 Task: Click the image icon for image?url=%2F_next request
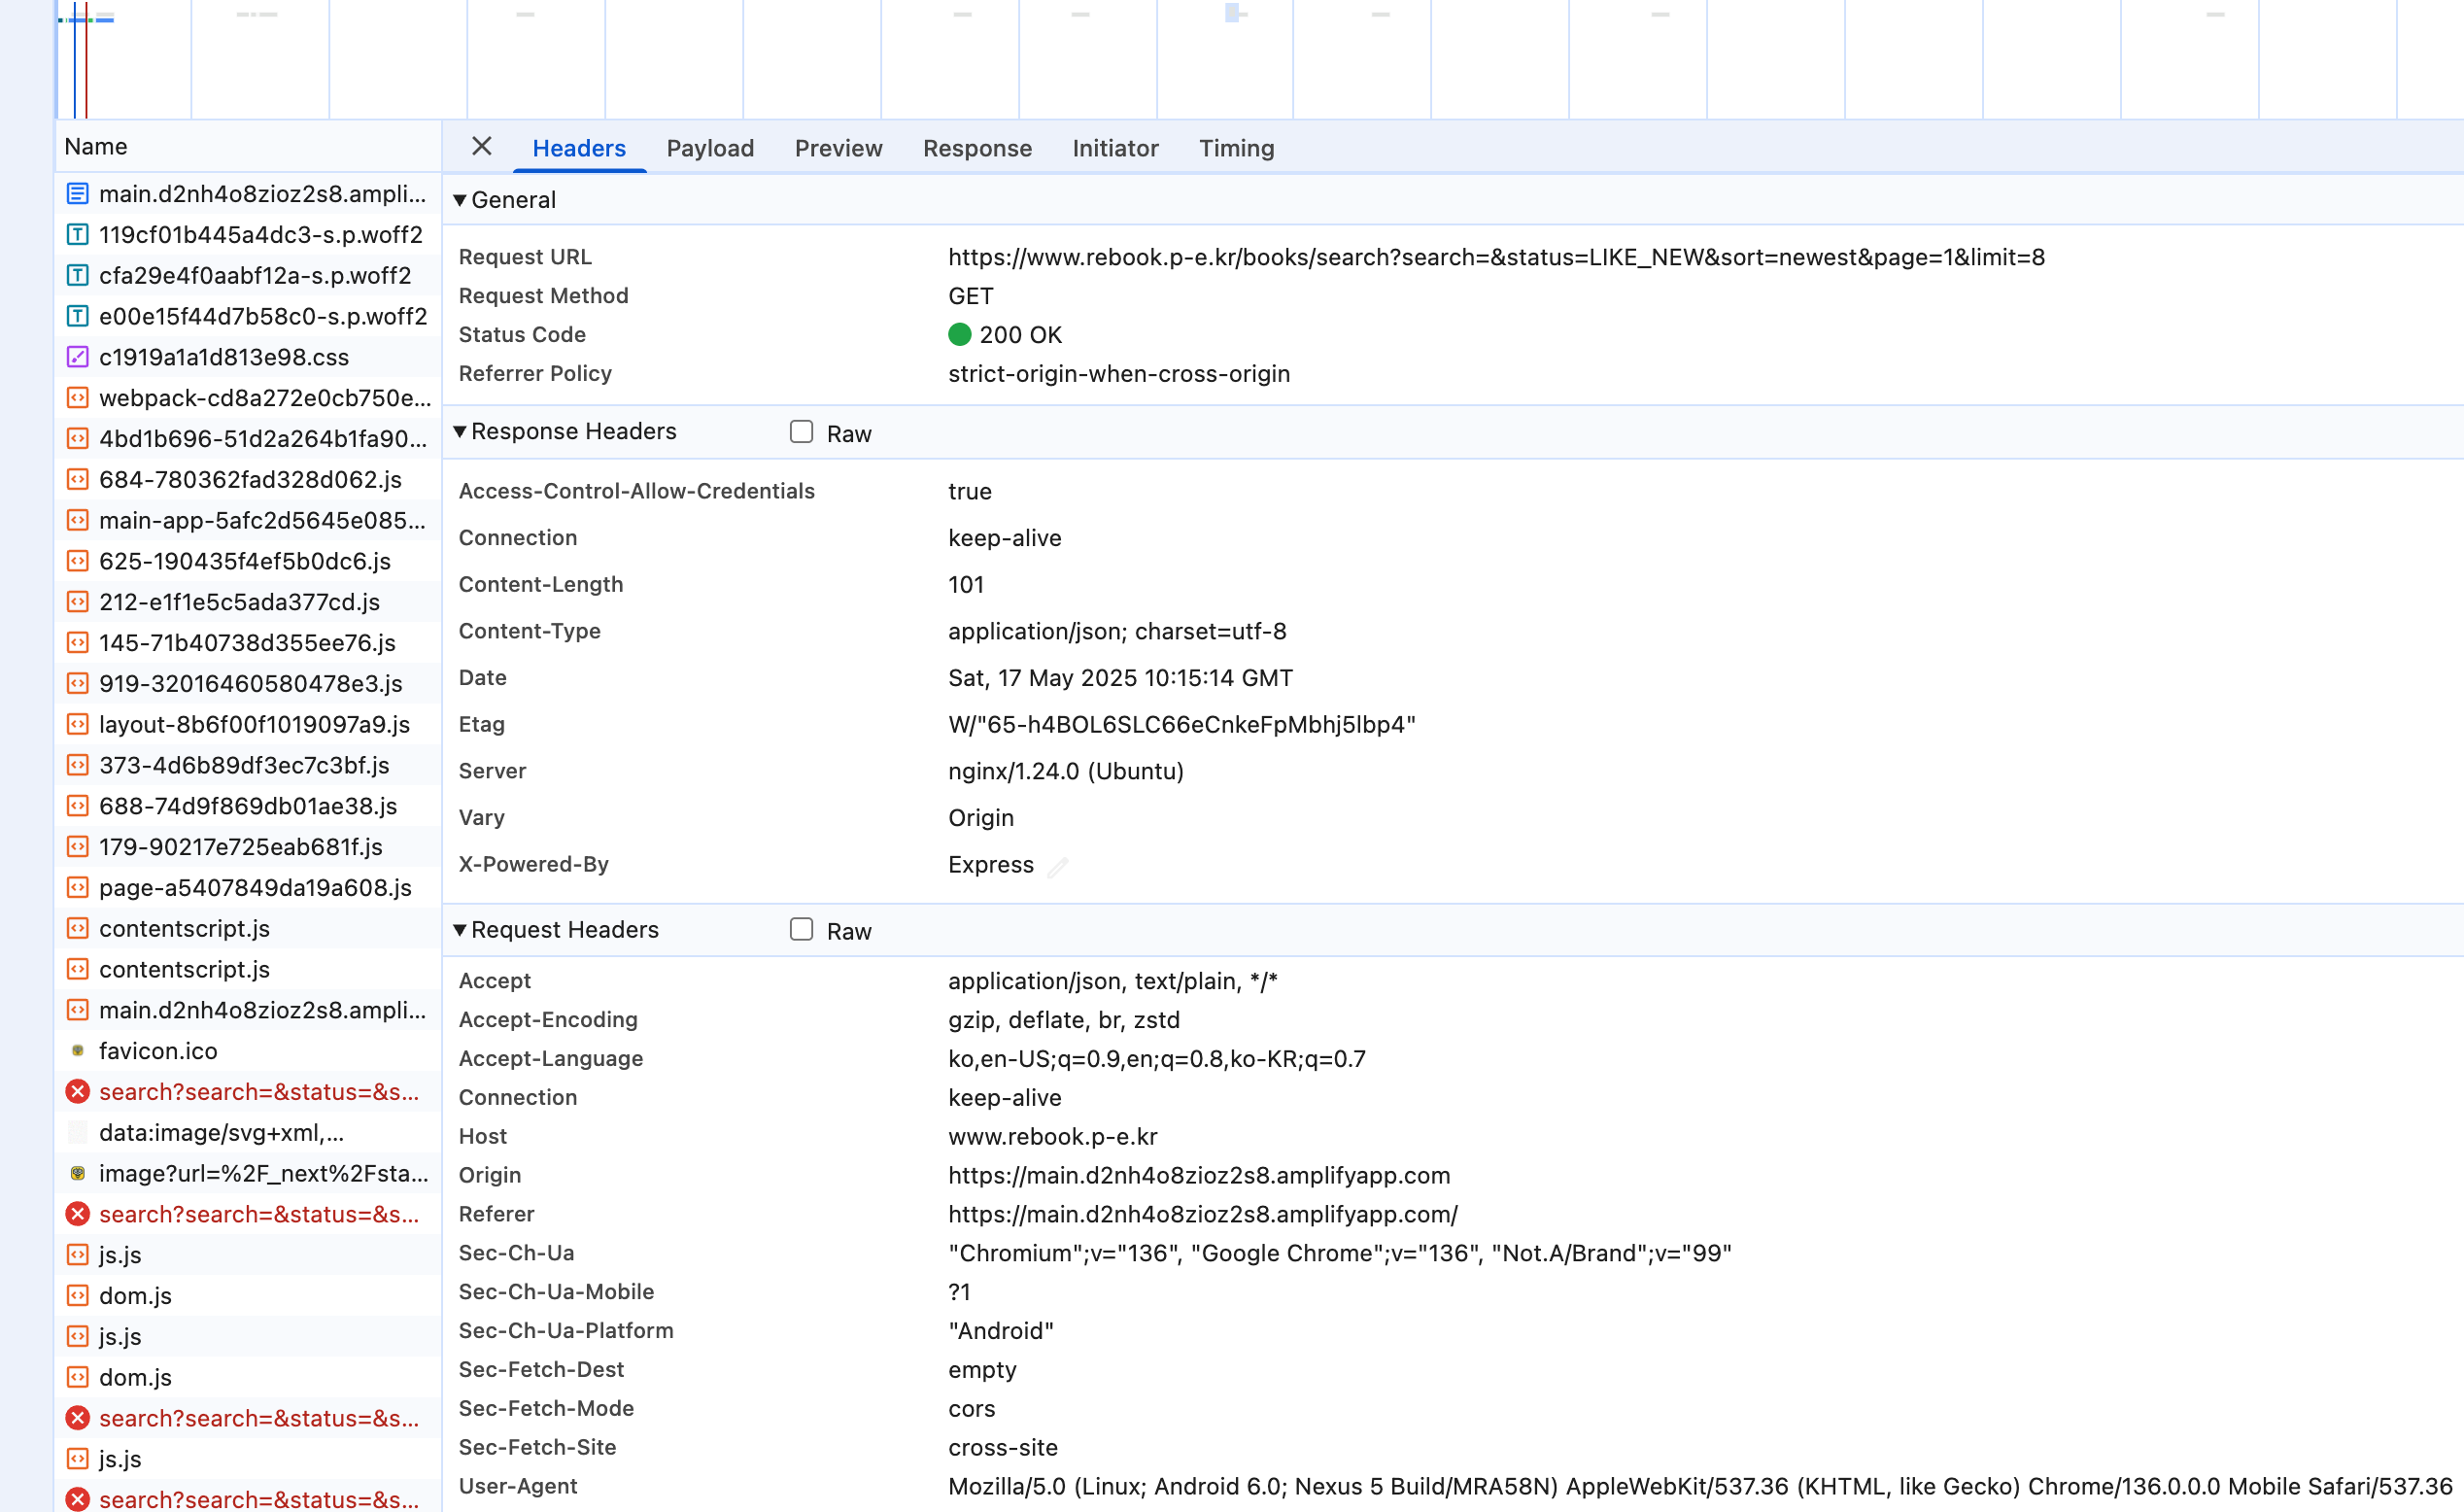tap(77, 1173)
